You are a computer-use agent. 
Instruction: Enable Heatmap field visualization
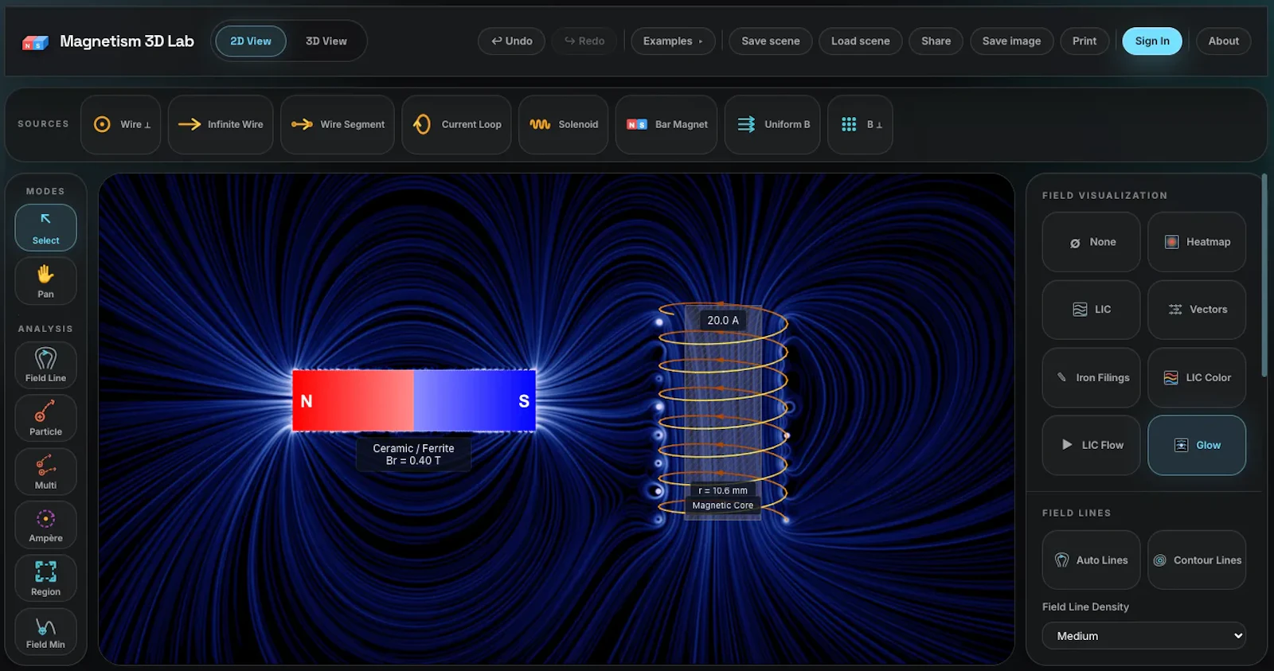click(1197, 242)
